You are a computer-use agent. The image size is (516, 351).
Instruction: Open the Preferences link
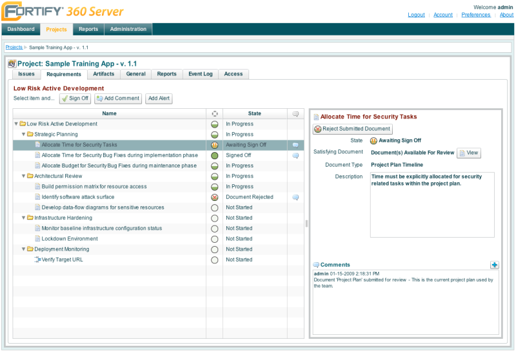[x=476, y=15]
